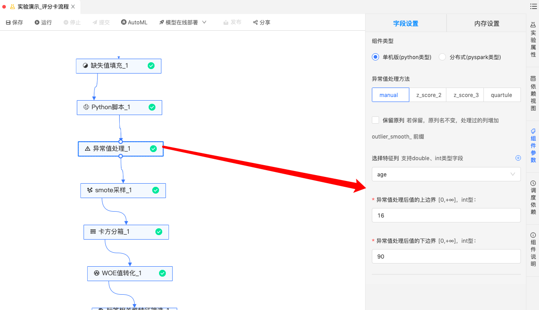Close the 实验演示_评分卡流程 tab

click(73, 6)
